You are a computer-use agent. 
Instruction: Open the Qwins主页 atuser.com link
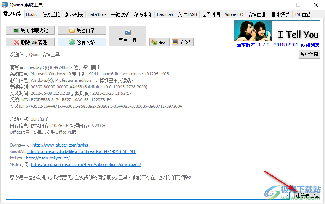pos(60,145)
